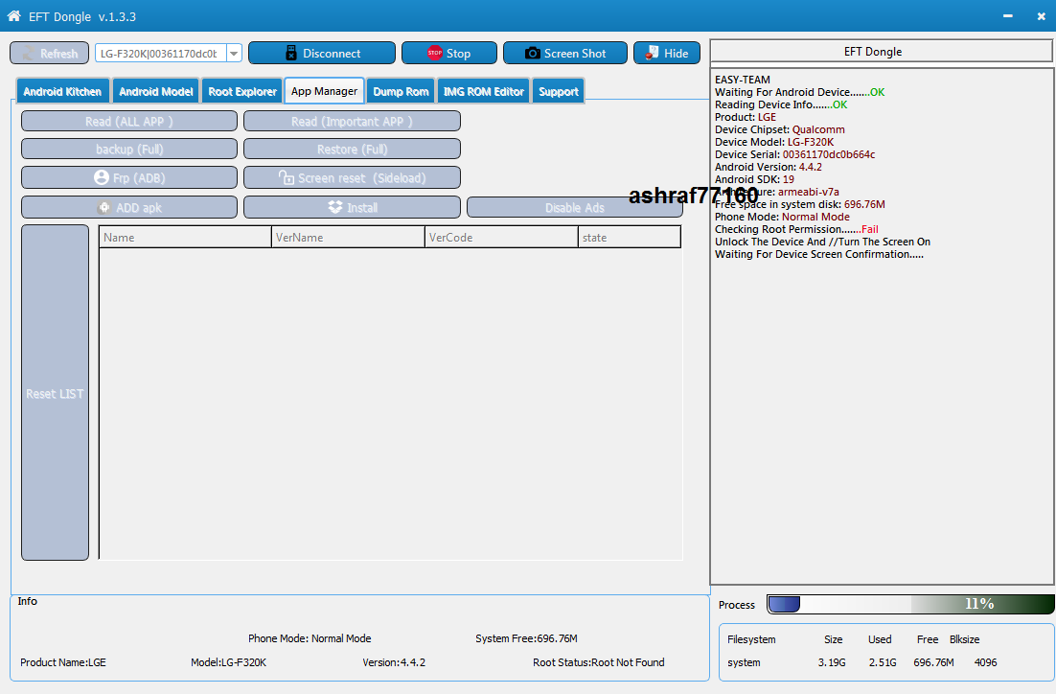
Task: Select the App Manager tab
Action: pyautogui.click(x=325, y=91)
